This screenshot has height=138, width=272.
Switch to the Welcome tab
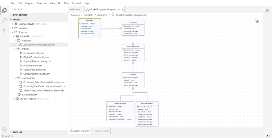click(x=75, y=10)
